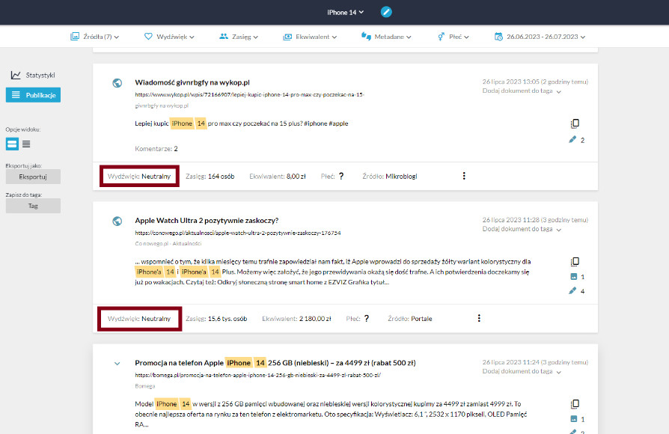
Task: Click the marker pen icon with count 4
Action: click(572, 290)
